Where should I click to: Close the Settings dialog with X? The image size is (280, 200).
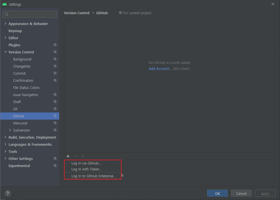pos(273,4)
